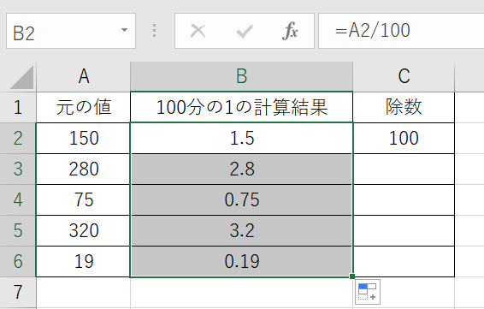Select column A header
484x309 pixels.
click(x=83, y=76)
